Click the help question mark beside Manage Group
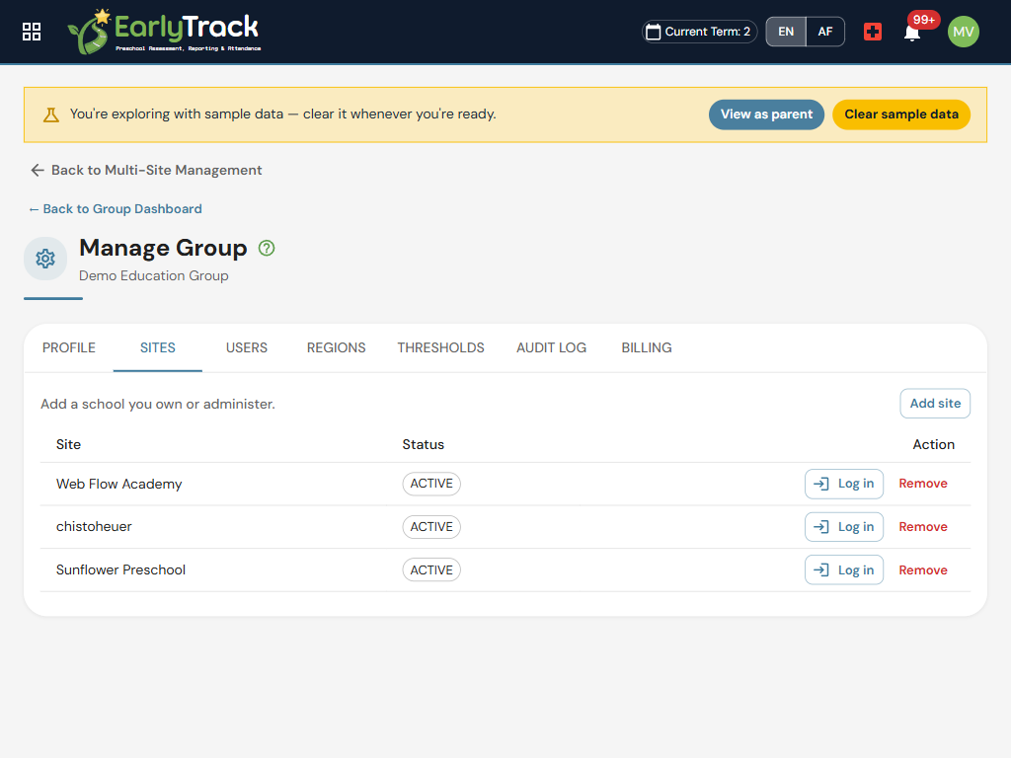This screenshot has height=758, width=1011. [x=267, y=248]
